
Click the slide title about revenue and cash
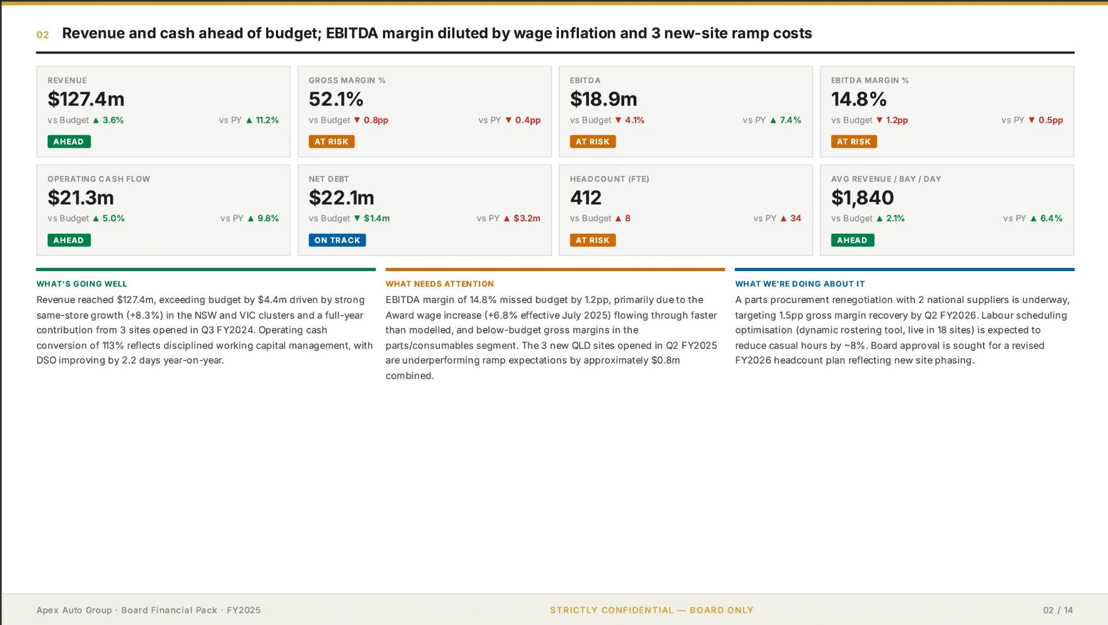(437, 34)
